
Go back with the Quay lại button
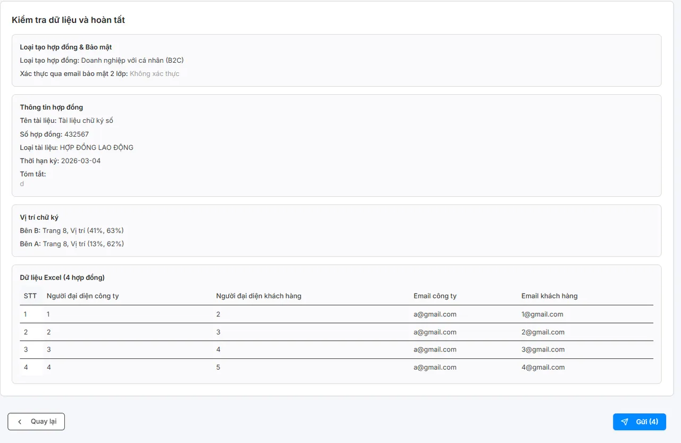(36, 422)
